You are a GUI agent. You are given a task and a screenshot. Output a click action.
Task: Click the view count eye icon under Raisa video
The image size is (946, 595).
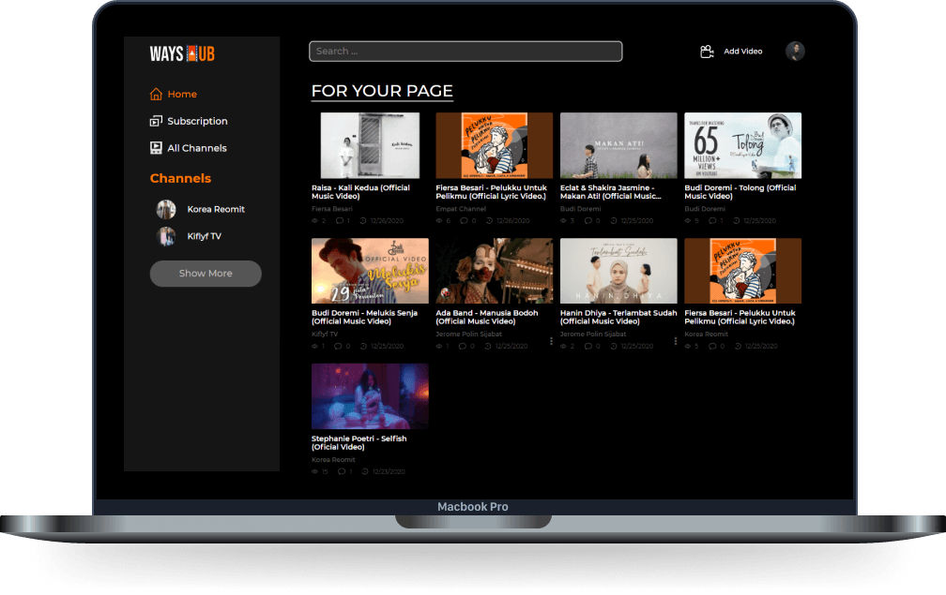point(315,220)
